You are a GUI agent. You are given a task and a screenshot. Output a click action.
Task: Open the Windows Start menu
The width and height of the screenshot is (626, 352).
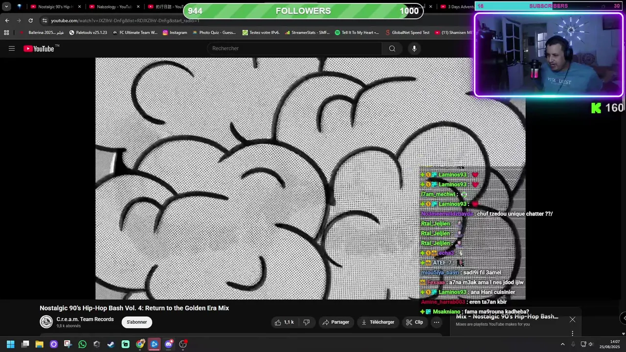[10, 344]
